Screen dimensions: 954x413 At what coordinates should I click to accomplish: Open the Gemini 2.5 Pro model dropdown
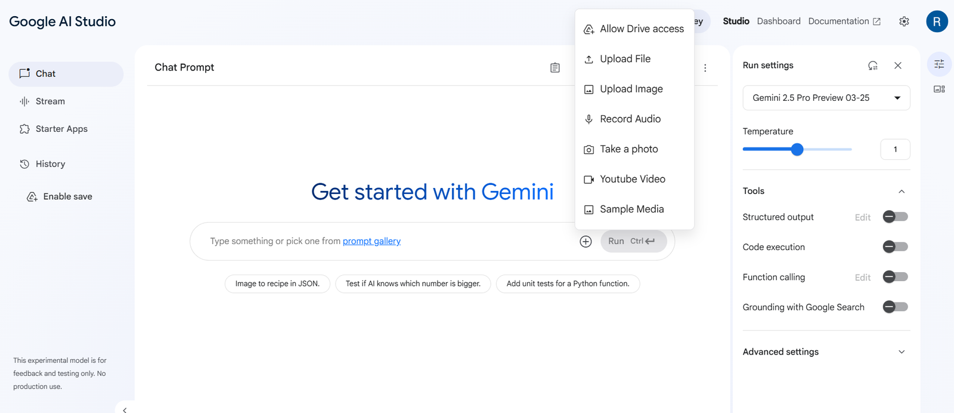click(826, 98)
